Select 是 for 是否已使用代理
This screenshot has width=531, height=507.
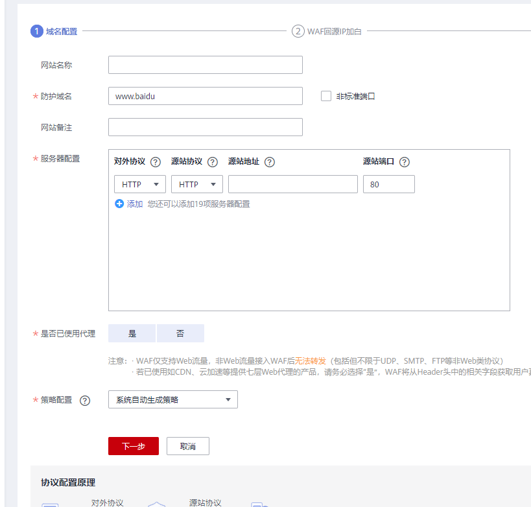[132, 333]
